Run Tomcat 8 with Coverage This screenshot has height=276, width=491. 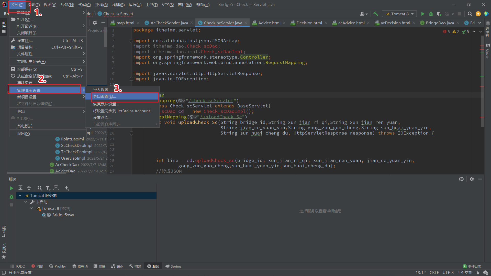coord(439,14)
